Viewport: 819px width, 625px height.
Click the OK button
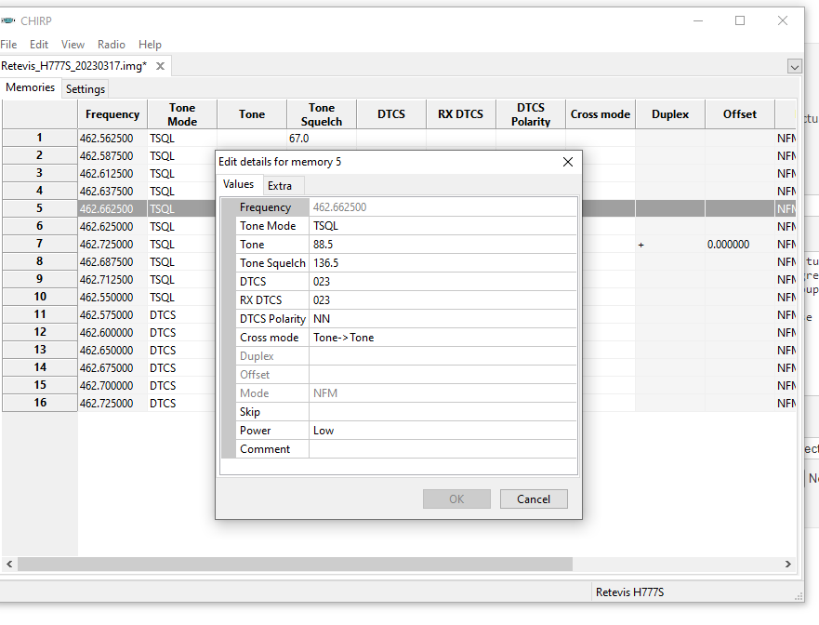point(456,499)
